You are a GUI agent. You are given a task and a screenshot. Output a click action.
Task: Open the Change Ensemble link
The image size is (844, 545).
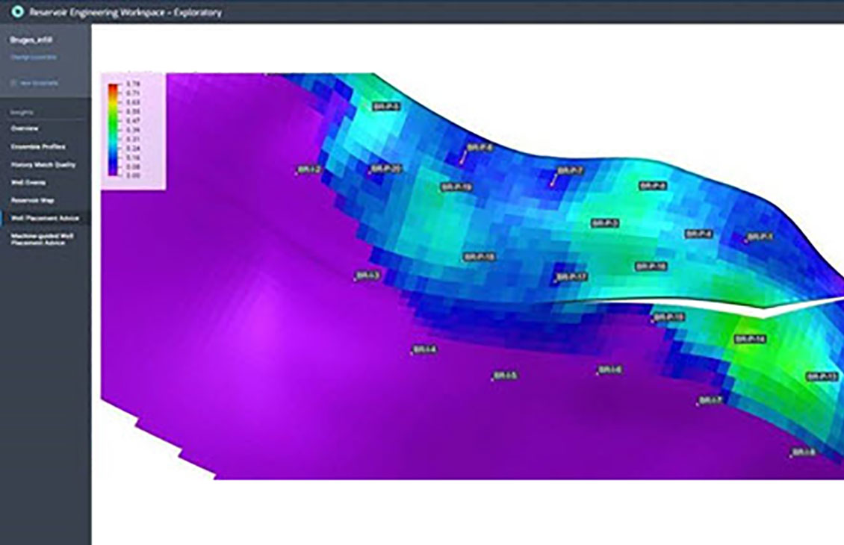[32, 57]
